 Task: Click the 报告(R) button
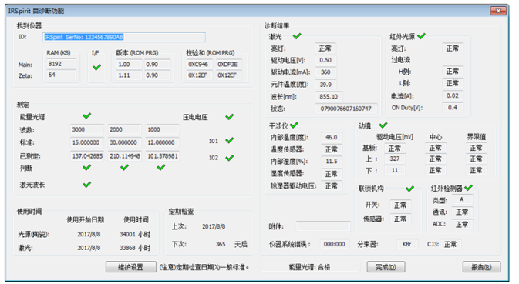point(481,267)
